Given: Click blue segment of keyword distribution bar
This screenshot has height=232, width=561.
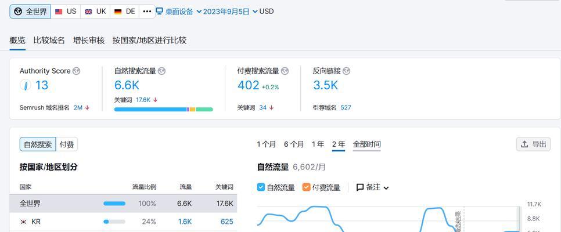Looking at the screenshot, I should (150, 110).
